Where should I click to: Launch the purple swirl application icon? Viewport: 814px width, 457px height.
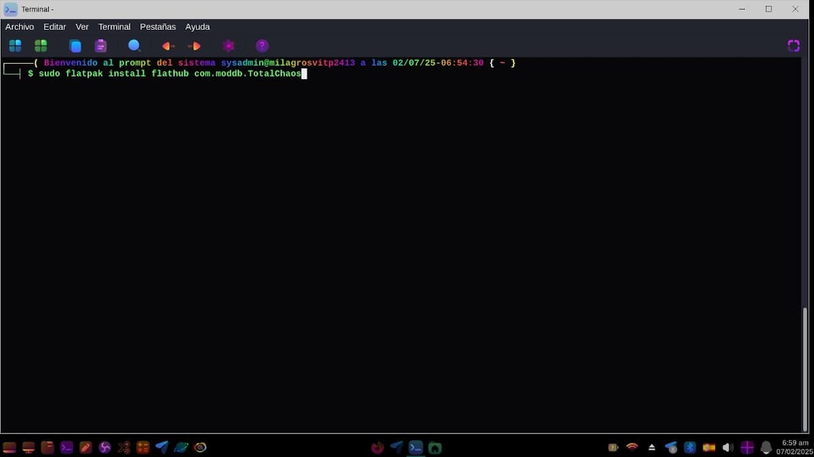pos(104,448)
